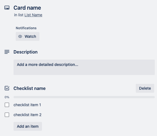Select the Checklist name heading to rename
Viewport: 157px width, 136px height.
30,88
